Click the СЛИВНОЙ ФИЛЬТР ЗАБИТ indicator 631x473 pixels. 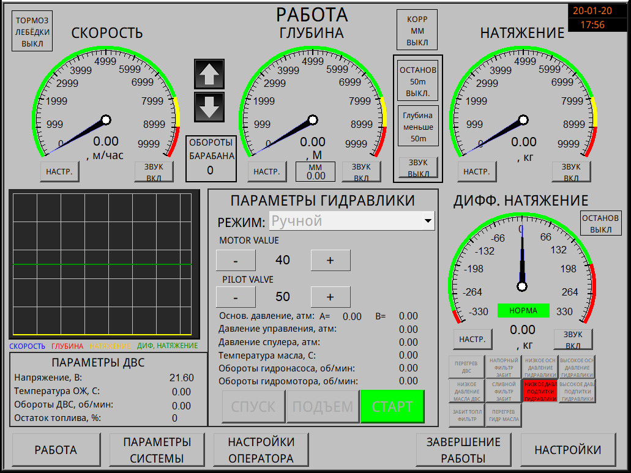pos(503,391)
